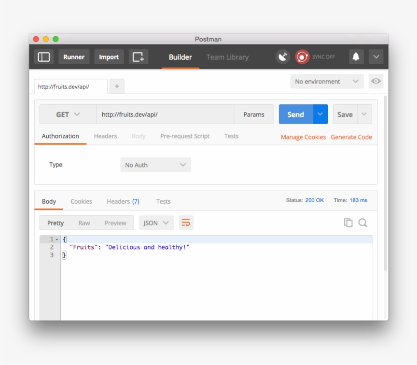Open a new window with plus icon
Viewport: 417px width, 365px height.
pyautogui.click(x=138, y=57)
